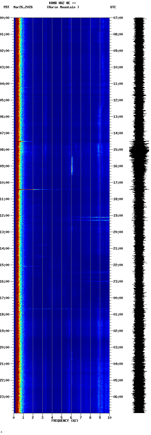Image resolution: width=151 pixels, height=435 pixels.
Task: Click the 'PDT' timezone label
Action: click(7, 7)
